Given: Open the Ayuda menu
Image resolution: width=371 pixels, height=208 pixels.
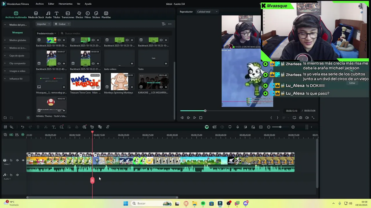Looking at the screenshot, I should point(88,4).
